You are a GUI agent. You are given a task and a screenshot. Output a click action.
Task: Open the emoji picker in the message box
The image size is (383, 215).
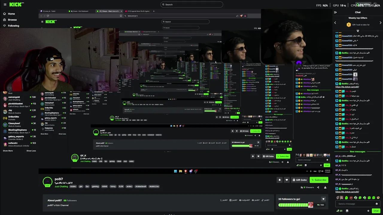(x=377, y=204)
